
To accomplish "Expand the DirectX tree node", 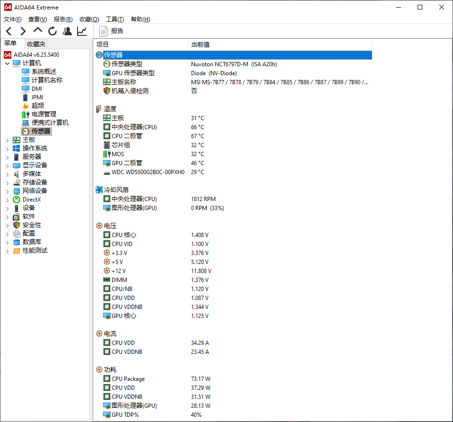I will 7,200.
